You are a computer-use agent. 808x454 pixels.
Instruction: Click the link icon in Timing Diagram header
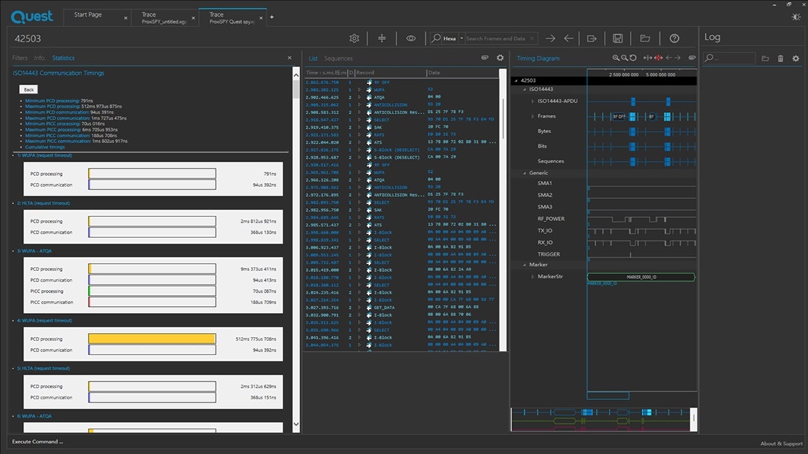pos(692,58)
